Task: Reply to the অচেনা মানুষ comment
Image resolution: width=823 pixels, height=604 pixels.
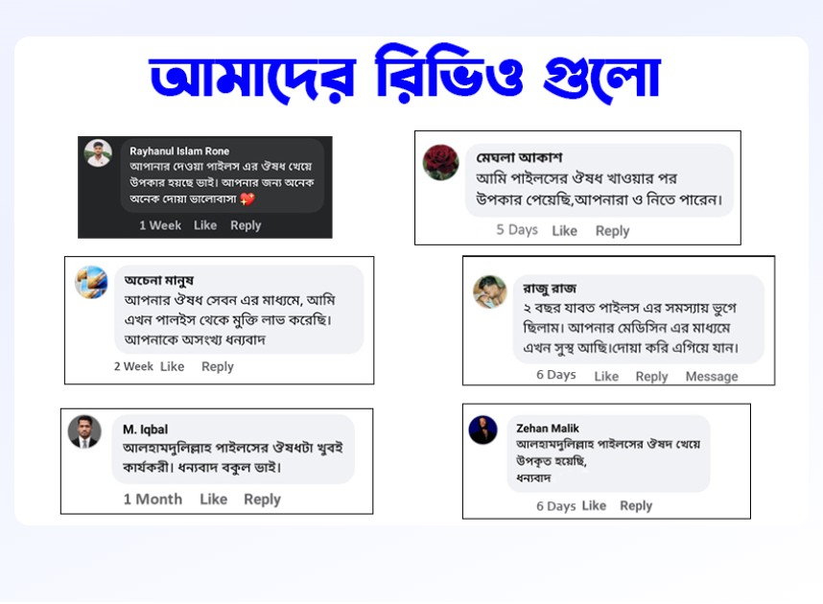Action: tap(218, 367)
